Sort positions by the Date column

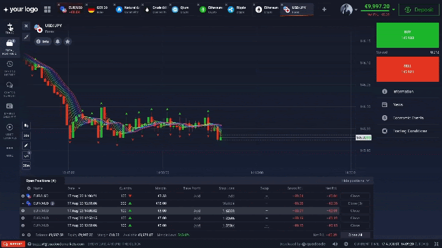[x=74, y=188]
